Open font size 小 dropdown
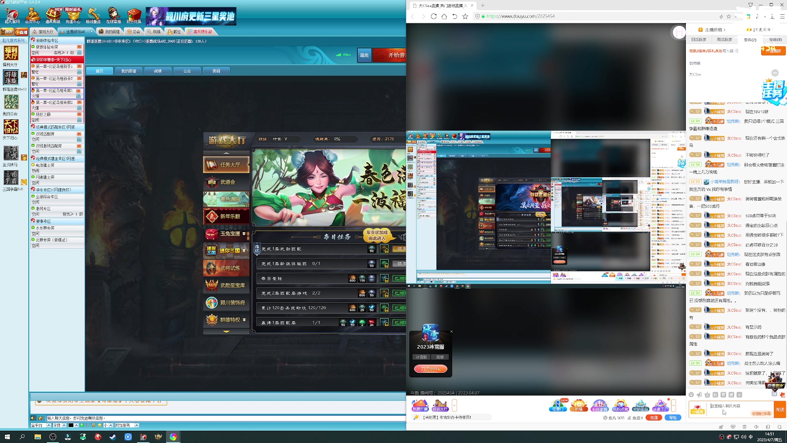The image size is (787, 443). click(111, 425)
